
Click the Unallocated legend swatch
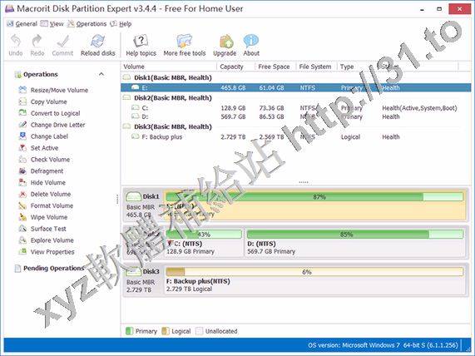pos(199,331)
